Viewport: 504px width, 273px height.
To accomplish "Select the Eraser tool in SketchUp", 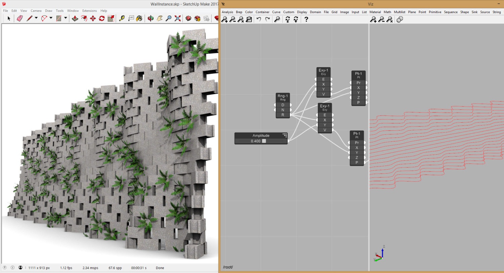I will point(19,18).
